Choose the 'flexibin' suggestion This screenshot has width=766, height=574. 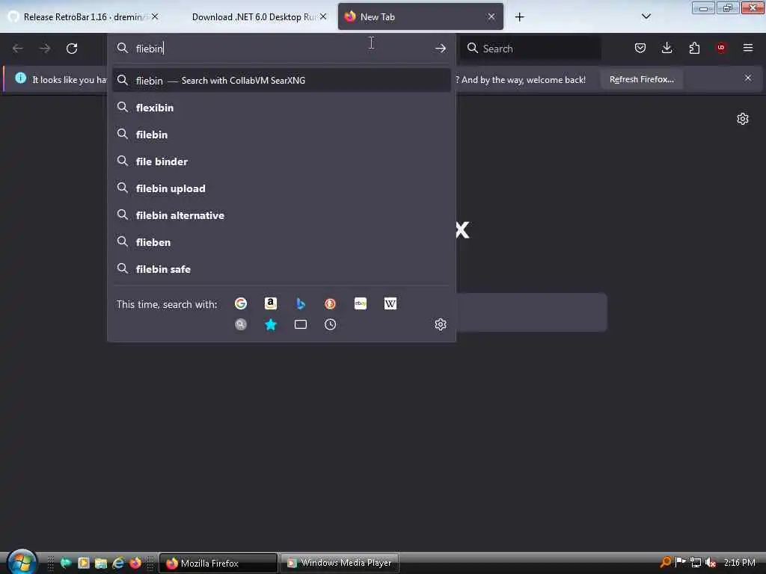pyautogui.click(x=281, y=108)
